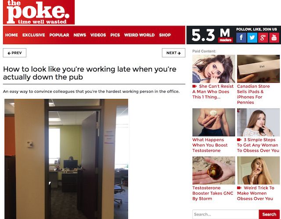The height and width of the screenshot is (219, 281).
Task: Click The Poke logo
Action: pos(39,12)
